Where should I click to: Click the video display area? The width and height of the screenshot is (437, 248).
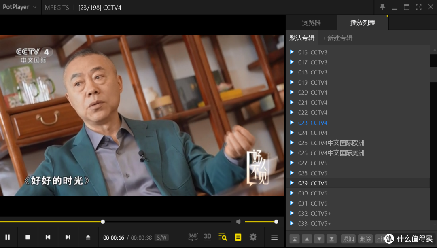142,115
